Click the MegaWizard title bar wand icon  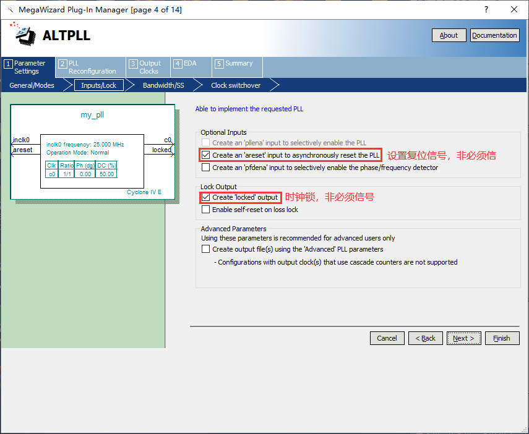(10, 9)
